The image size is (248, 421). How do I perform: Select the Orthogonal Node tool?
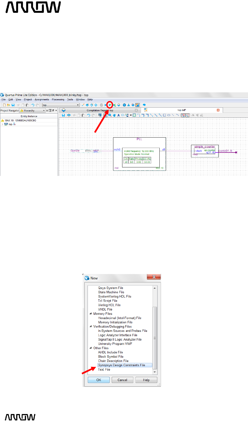(139, 115)
